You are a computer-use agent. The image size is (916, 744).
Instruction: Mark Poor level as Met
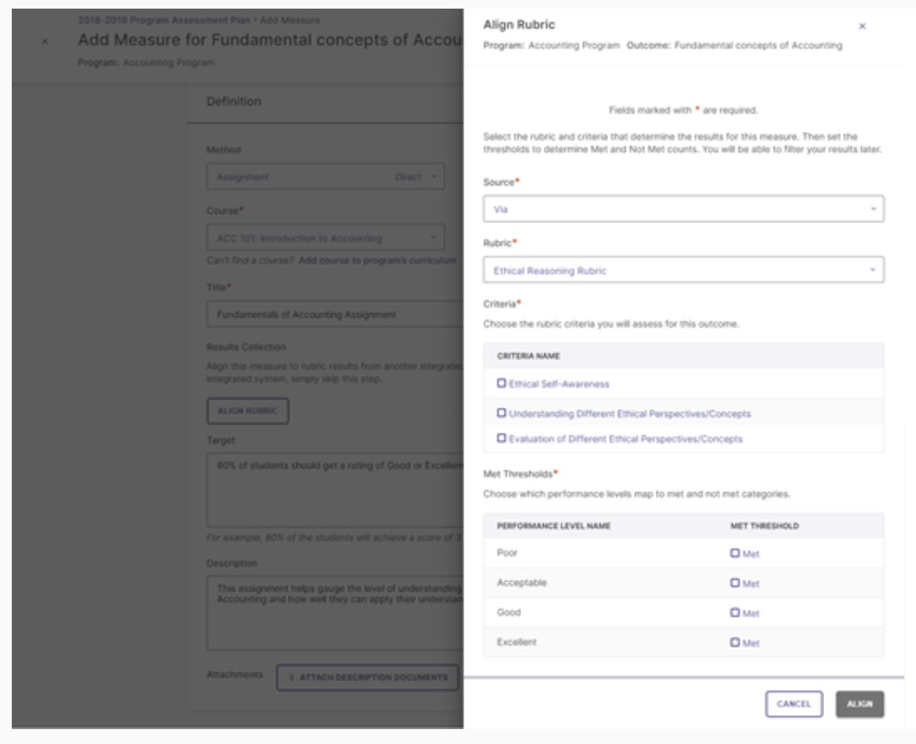(x=735, y=553)
